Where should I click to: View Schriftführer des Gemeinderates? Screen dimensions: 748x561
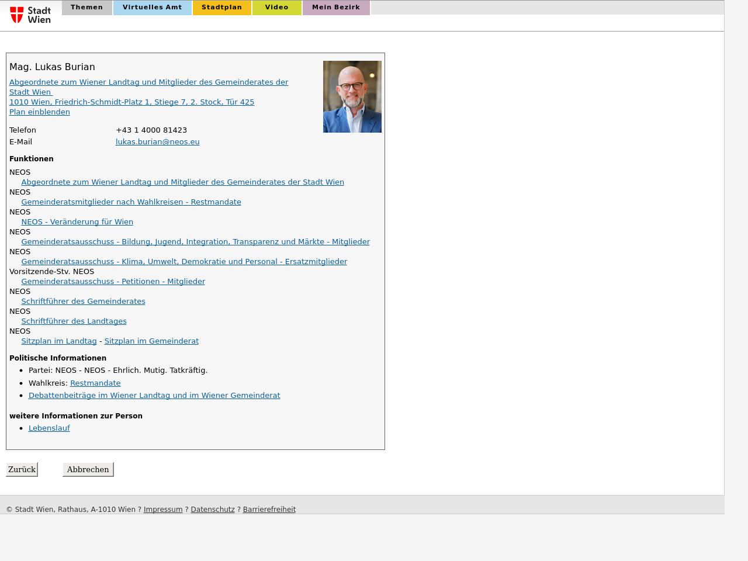coord(83,302)
